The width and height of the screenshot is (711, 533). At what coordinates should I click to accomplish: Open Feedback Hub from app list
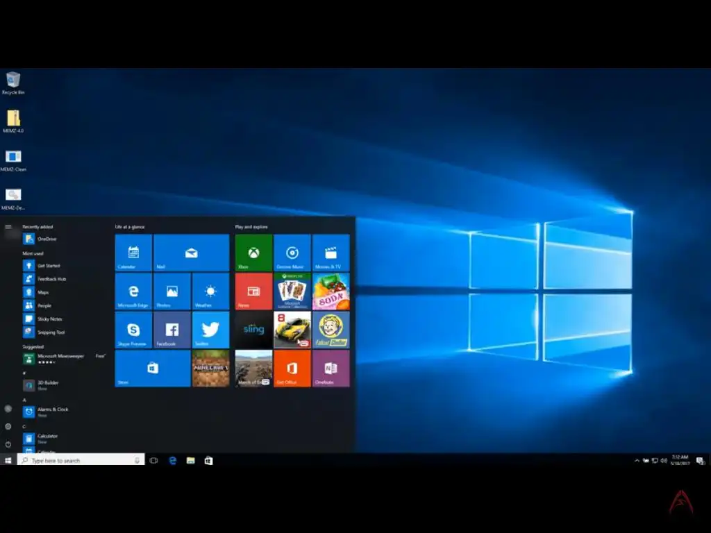pyautogui.click(x=63, y=279)
